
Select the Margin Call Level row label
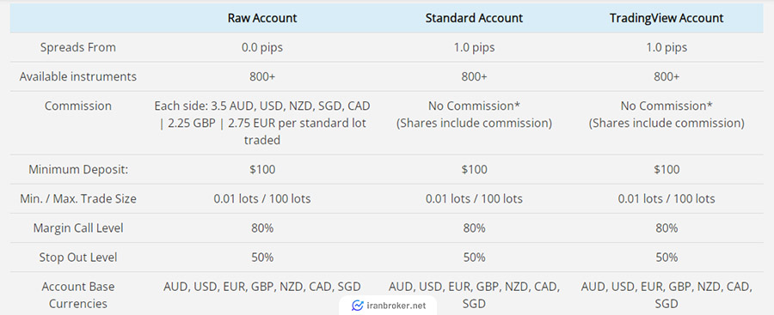tap(78, 228)
